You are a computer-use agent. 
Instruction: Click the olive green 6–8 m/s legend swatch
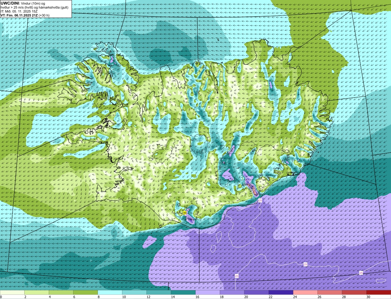(x=86, y=293)
